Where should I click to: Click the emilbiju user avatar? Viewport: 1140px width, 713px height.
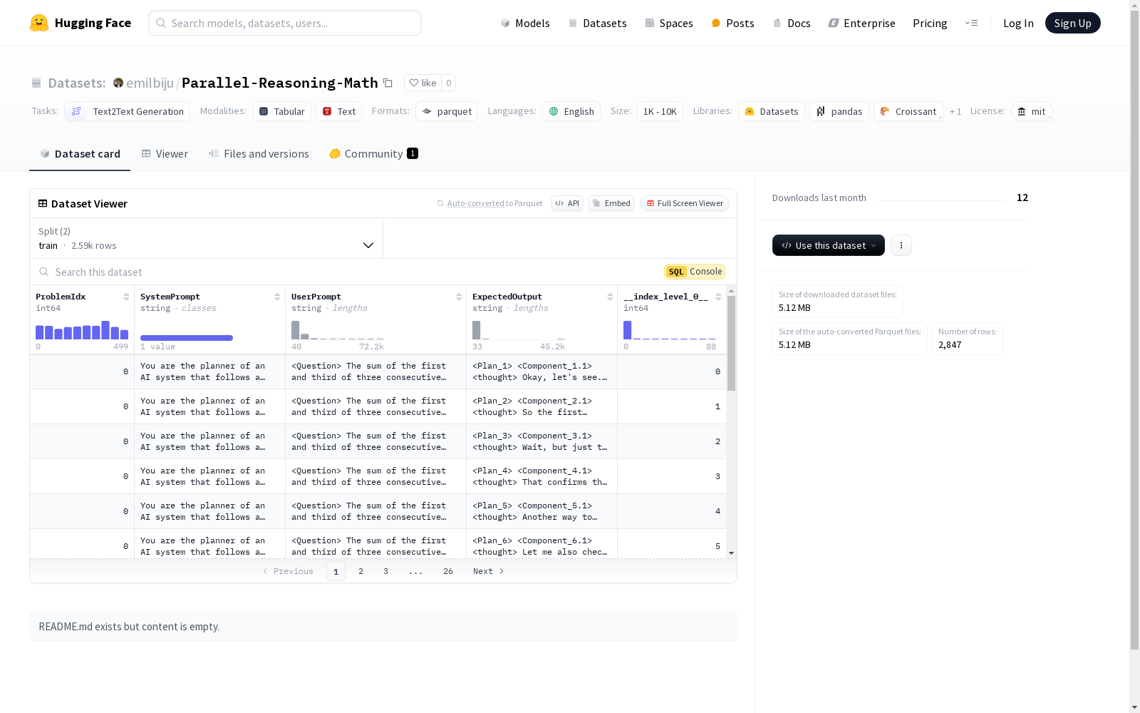[x=118, y=83]
